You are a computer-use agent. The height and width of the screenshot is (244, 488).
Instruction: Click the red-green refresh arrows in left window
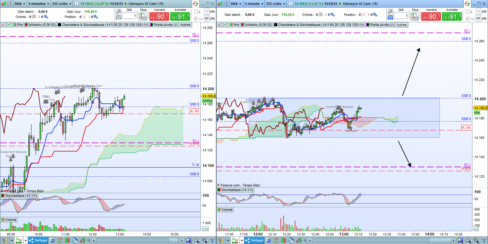point(195,4)
